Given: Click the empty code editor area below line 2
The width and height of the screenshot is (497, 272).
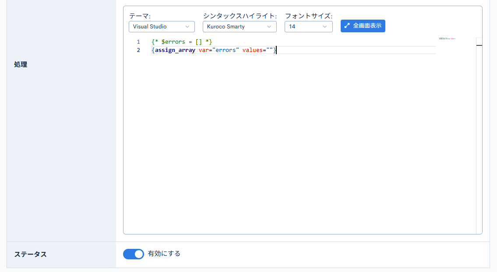Looking at the screenshot, I should [293, 144].
